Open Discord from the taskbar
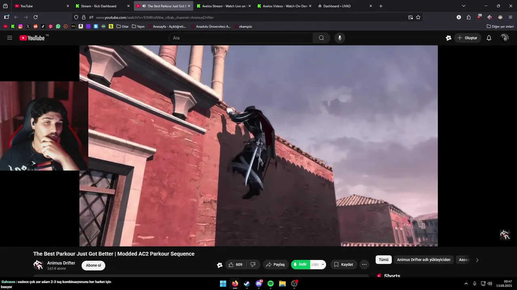 259,284
